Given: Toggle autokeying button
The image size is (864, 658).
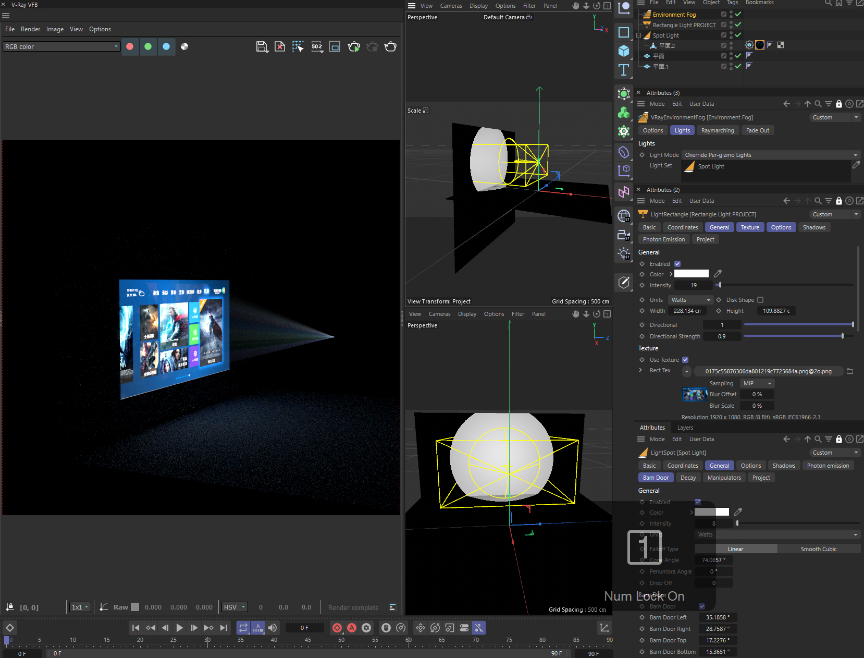Looking at the screenshot, I should coord(352,628).
